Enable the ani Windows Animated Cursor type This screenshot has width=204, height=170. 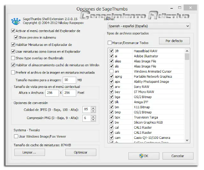[111, 71]
